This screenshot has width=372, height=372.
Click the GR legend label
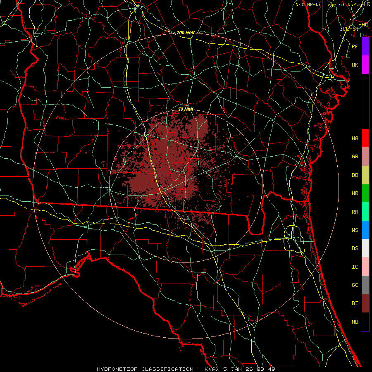click(x=355, y=157)
